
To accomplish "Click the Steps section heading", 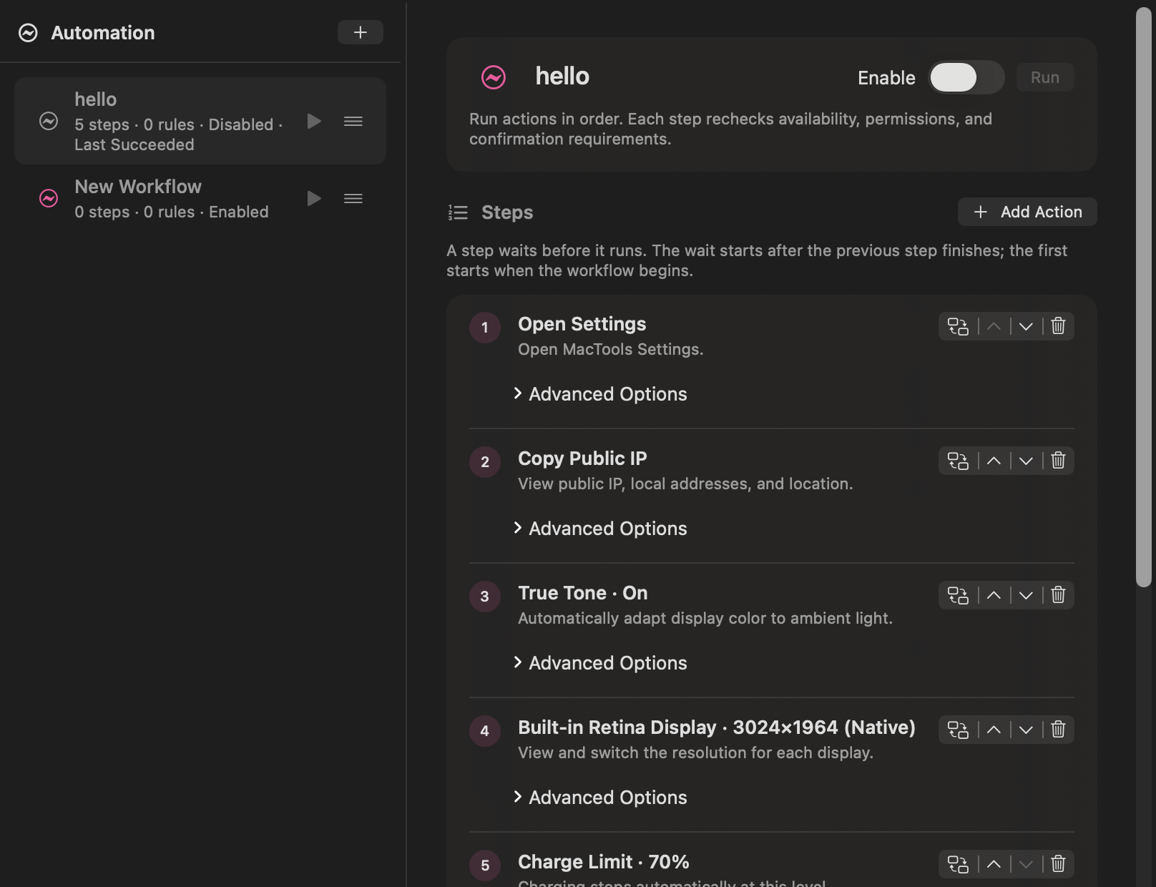I will [507, 212].
